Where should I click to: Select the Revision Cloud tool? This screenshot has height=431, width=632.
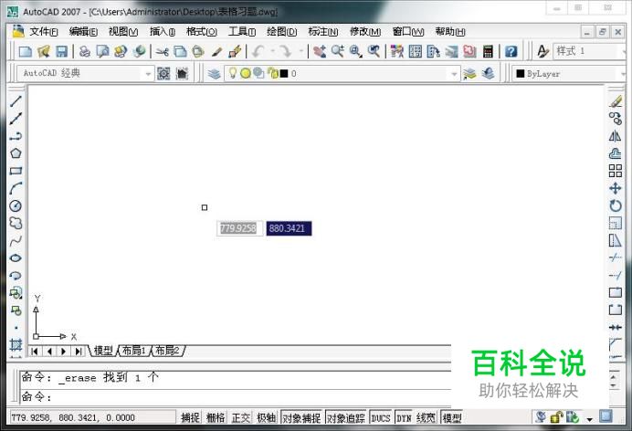pos(16,223)
